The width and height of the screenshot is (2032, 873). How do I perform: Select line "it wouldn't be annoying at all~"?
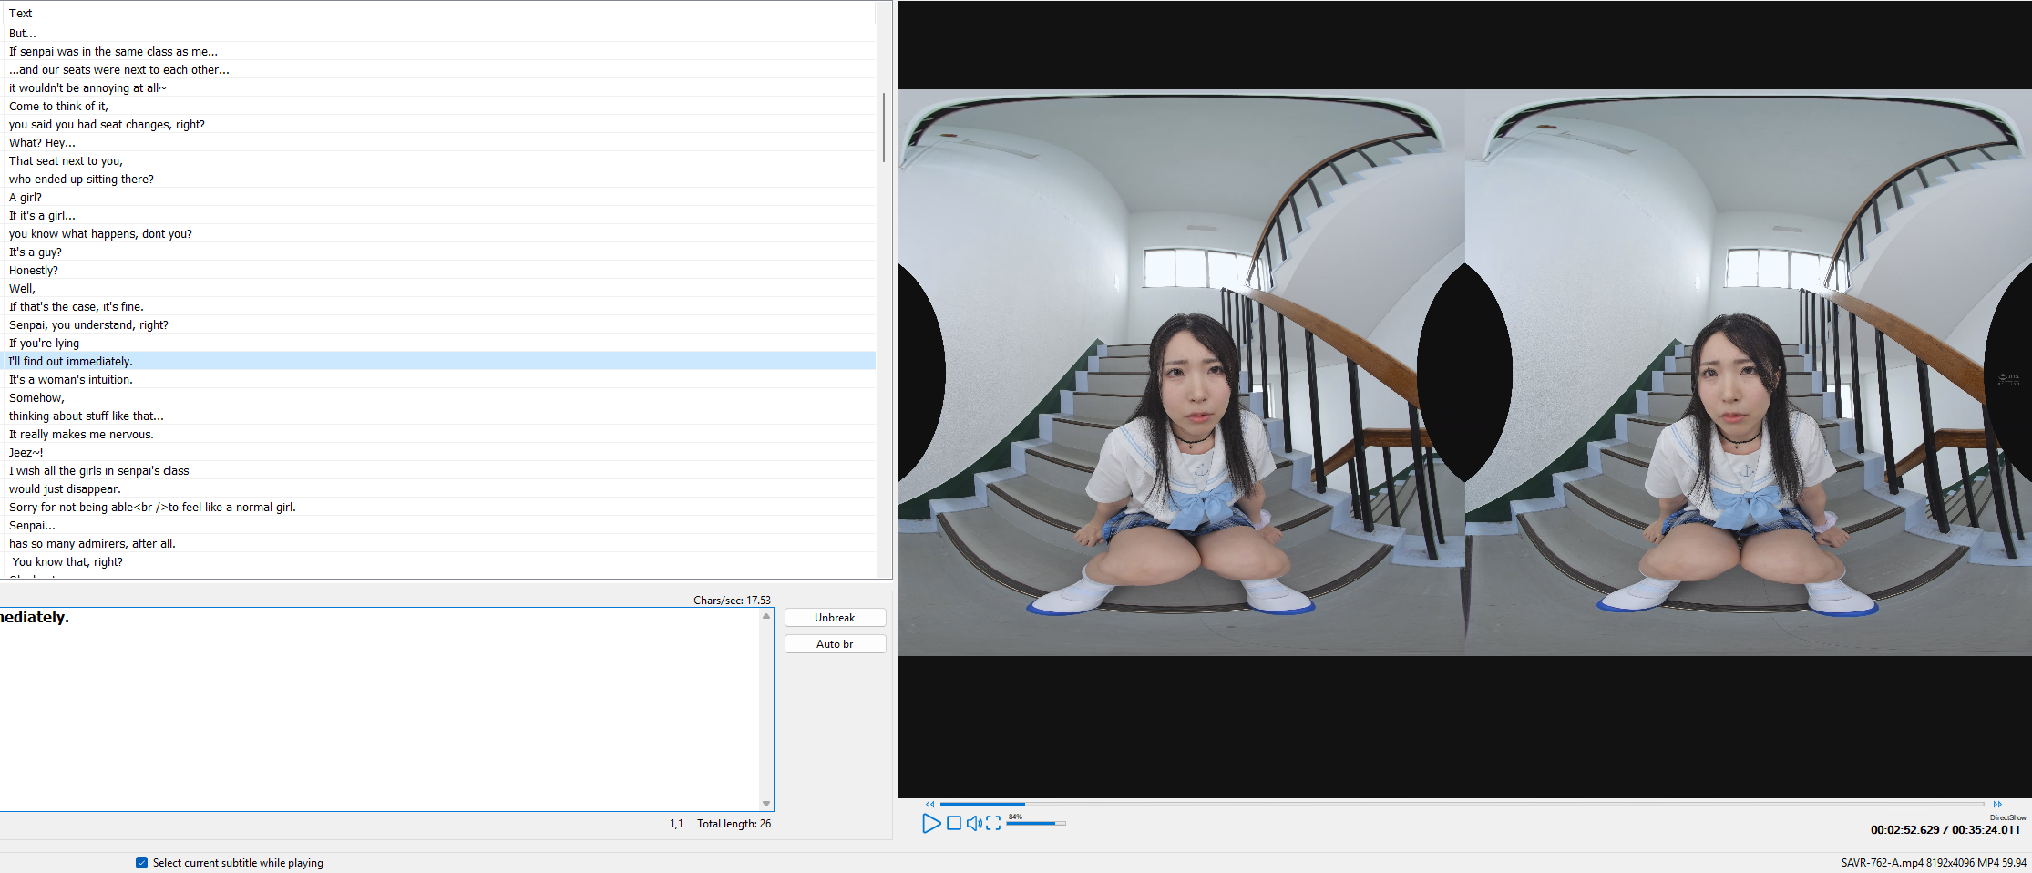pyautogui.click(x=439, y=88)
